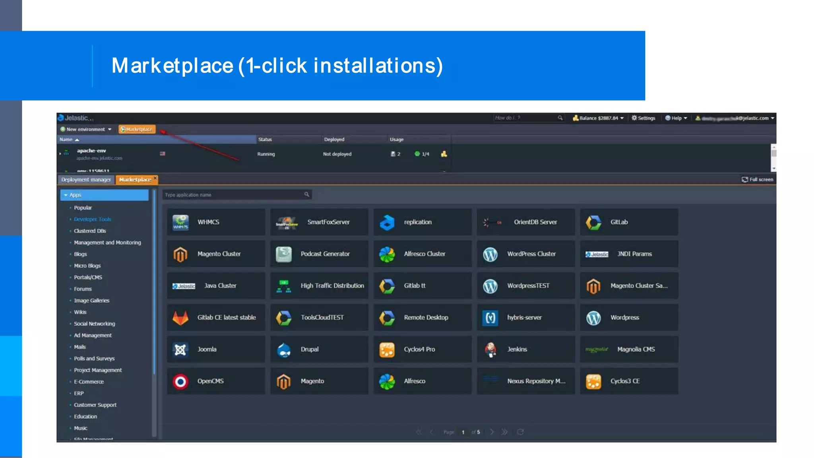Open the Magento Cluster Sa... tile
814x458 pixels.
629,286
